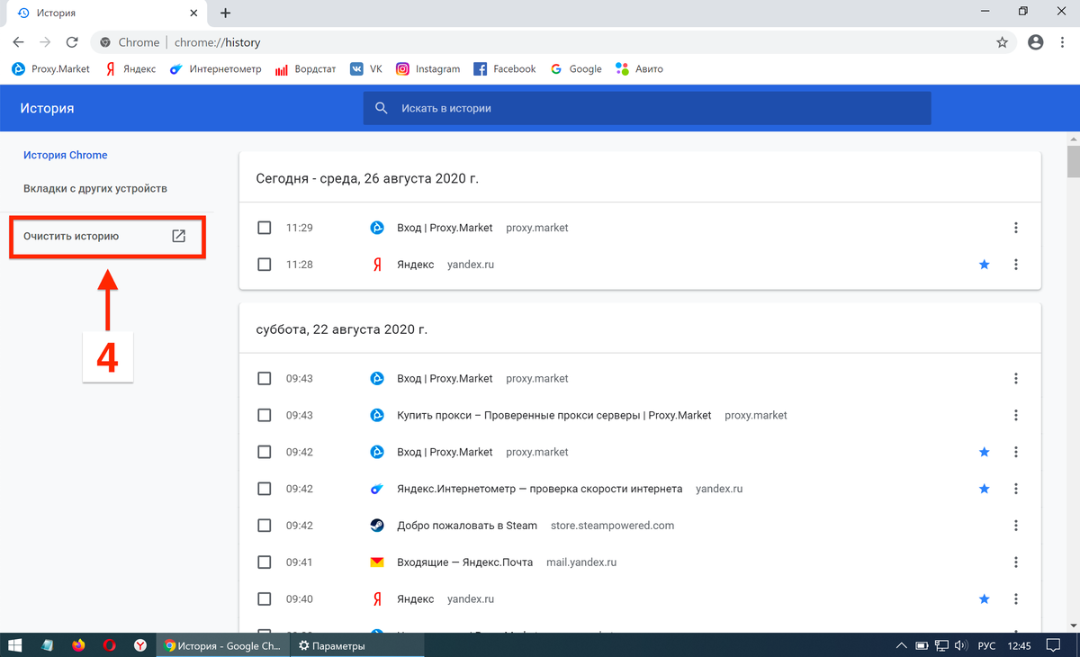
Task: Check the Купить прокси entry checkbox
Action: 264,416
